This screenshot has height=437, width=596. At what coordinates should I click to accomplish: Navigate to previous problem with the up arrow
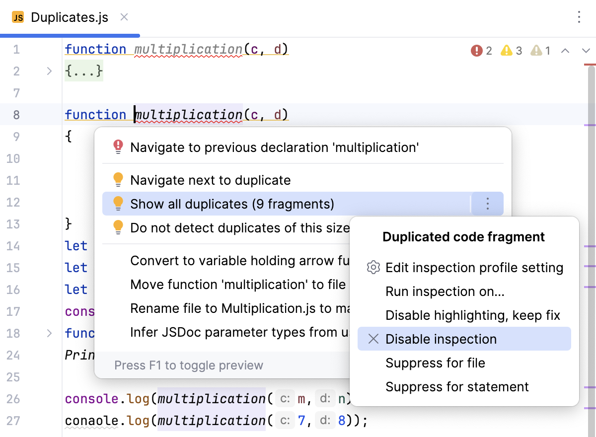pos(566,50)
